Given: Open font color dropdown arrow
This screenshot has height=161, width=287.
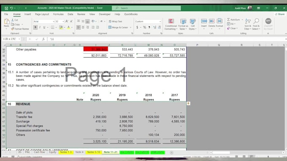Looking at the screenshot, I should click(x=72, y=27).
